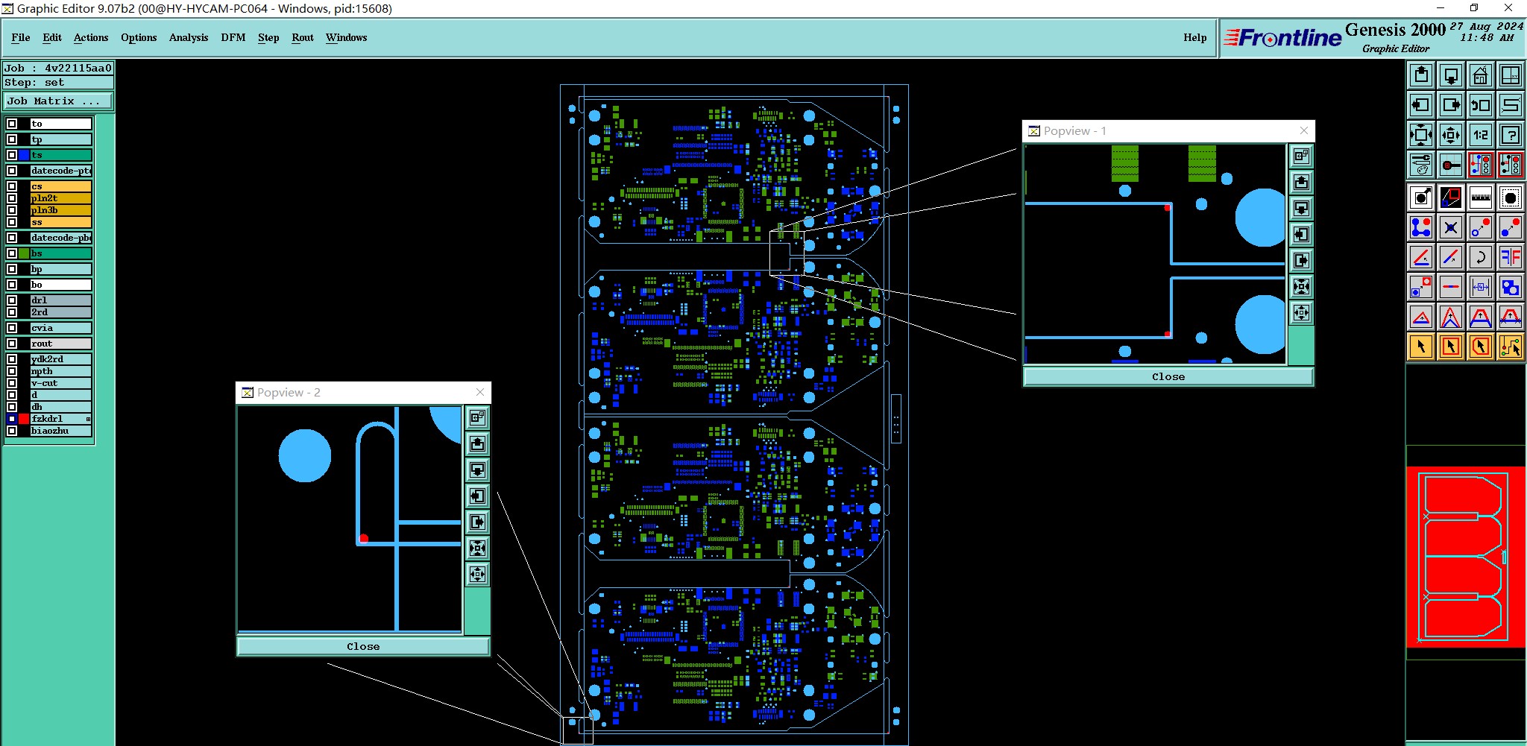The width and height of the screenshot is (1527, 746).
Task: Toggle the 'tp' layer checkbox
Action: [12, 139]
